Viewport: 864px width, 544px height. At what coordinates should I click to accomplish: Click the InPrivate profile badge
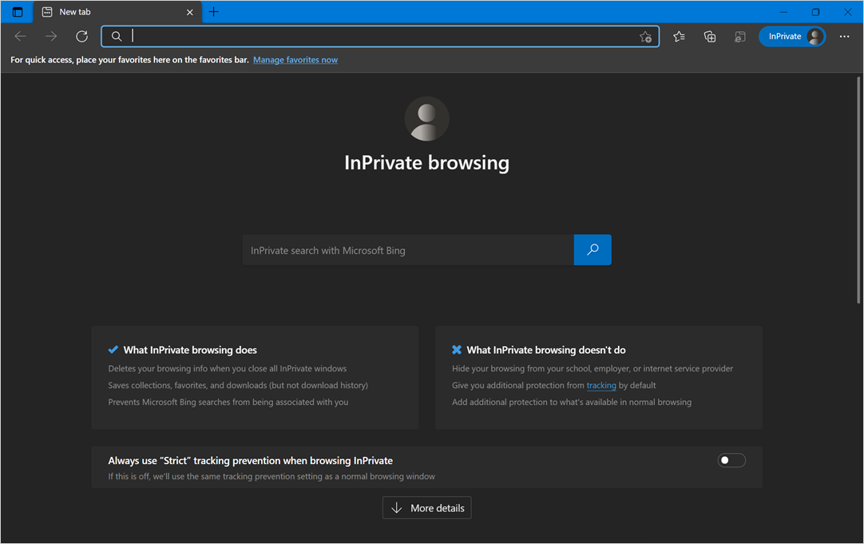791,36
